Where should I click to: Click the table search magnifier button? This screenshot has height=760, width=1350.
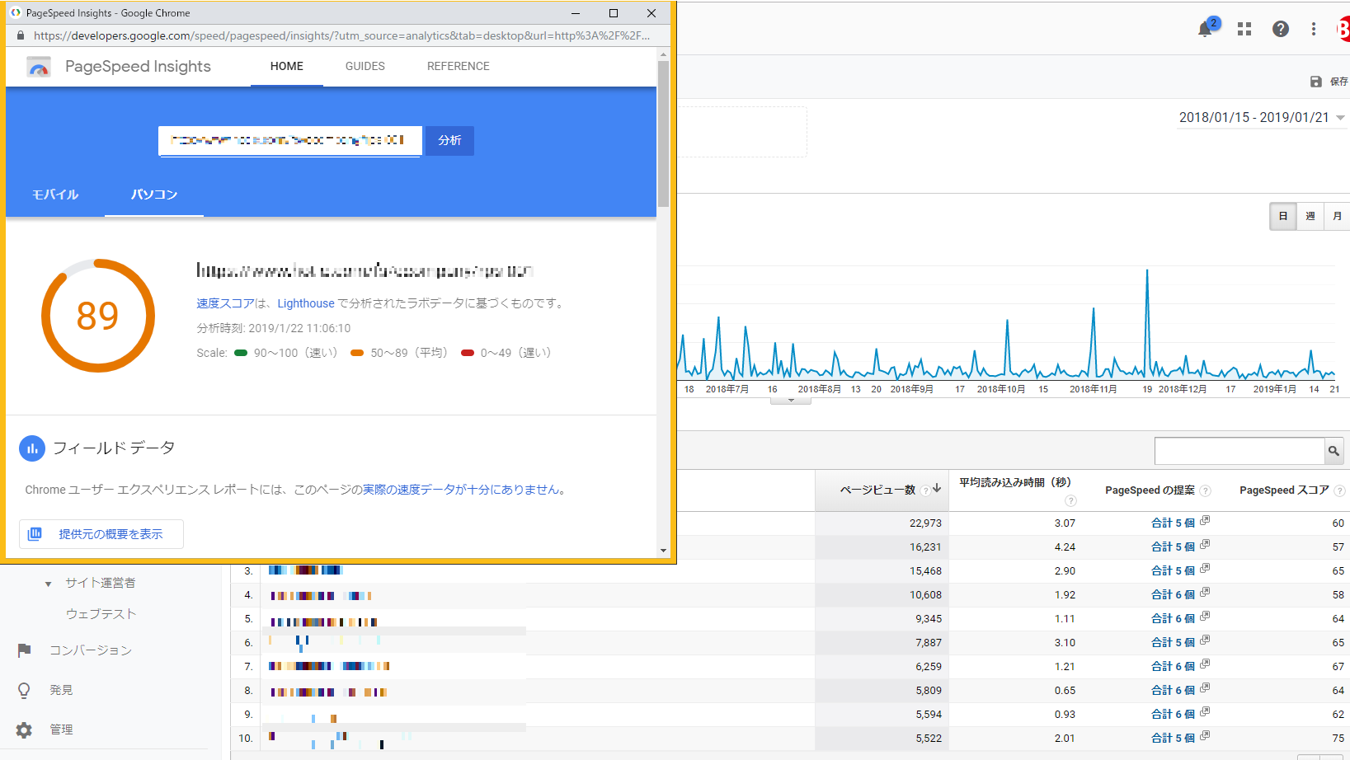pos(1334,451)
